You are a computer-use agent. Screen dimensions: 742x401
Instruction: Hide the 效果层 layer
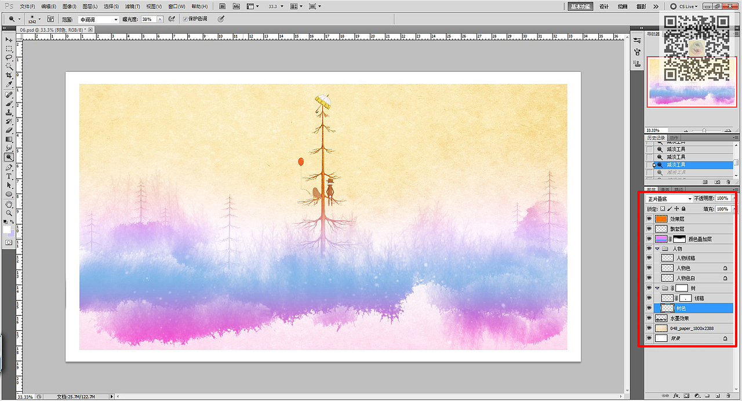tap(649, 219)
